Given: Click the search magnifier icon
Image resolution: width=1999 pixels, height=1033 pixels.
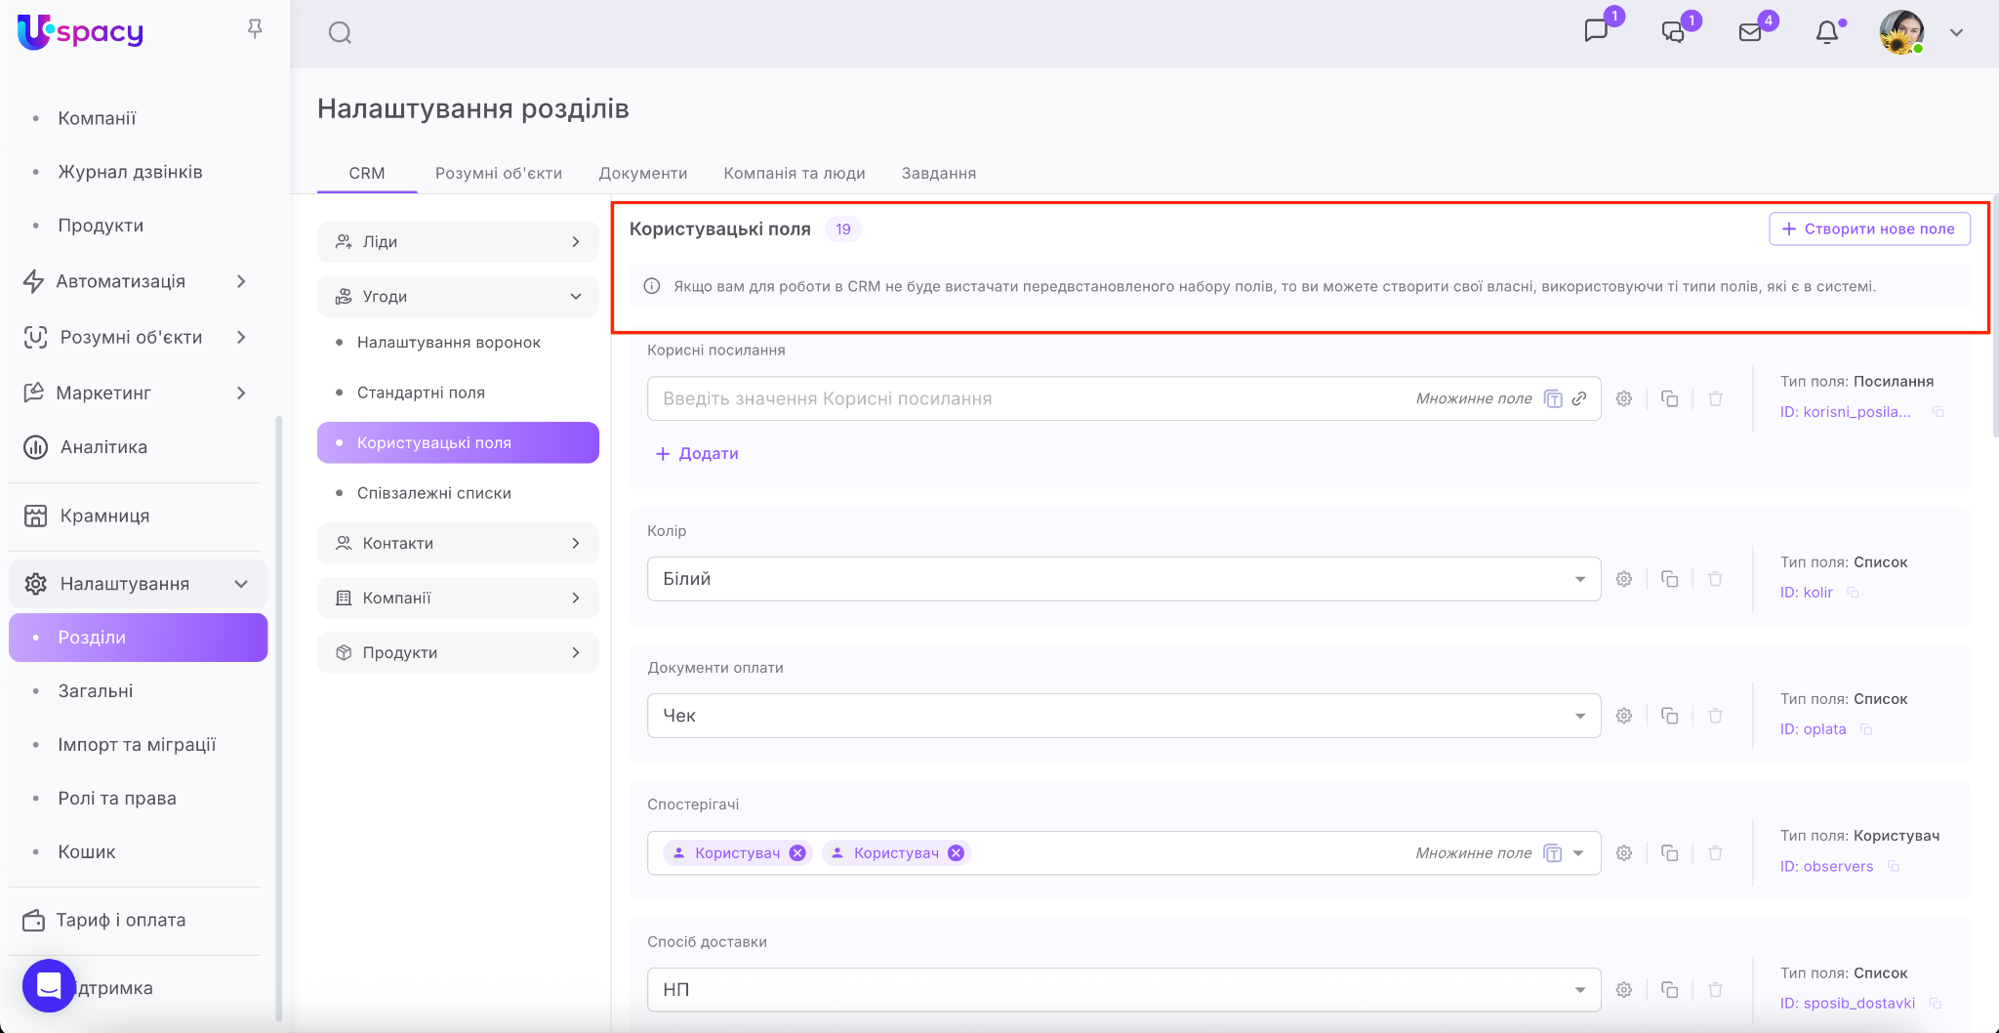Looking at the screenshot, I should 340,33.
